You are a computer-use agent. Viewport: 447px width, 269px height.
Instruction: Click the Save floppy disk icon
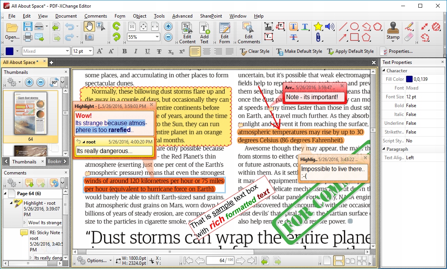point(28,26)
